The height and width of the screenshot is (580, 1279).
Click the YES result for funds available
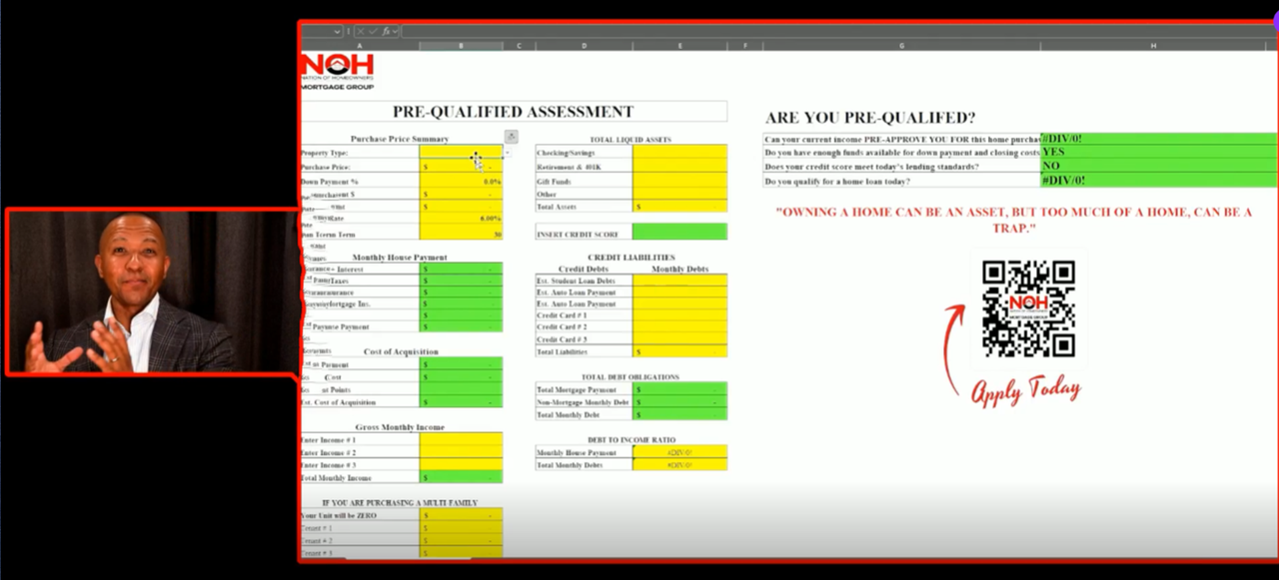tap(1158, 152)
